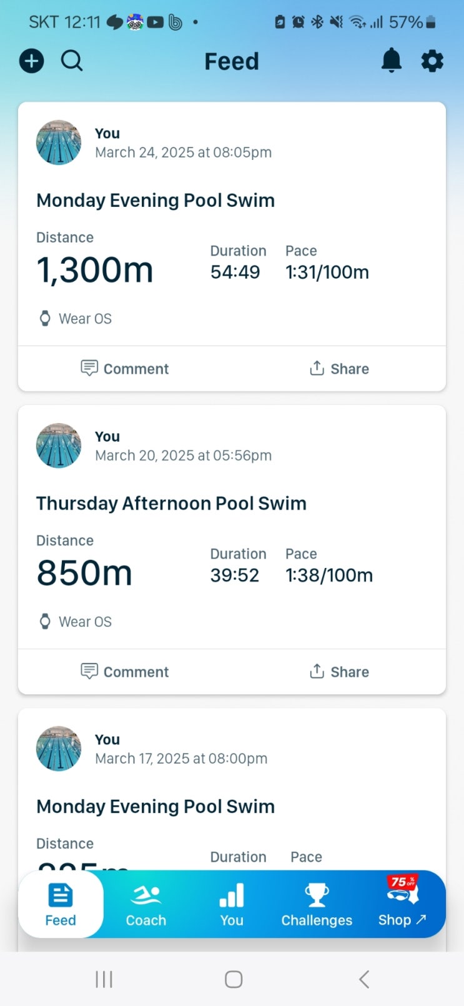Open the You stats tab
Image resolution: width=464 pixels, height=1006 pixels.
point(232,905)
